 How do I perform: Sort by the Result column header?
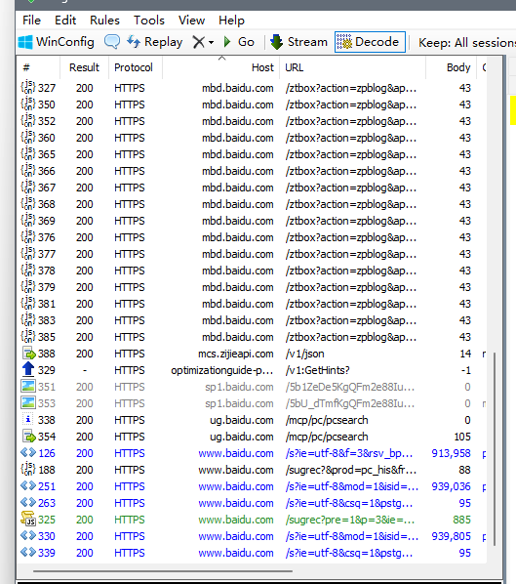tap(85, 67)
